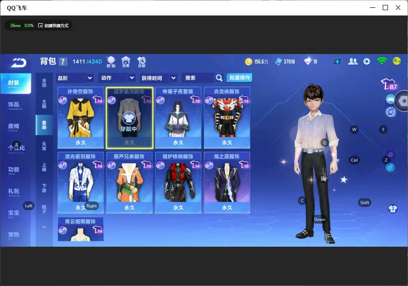Click the green Wi-Fi signal icon
The image size is (408, 286).
coord(382,61)
